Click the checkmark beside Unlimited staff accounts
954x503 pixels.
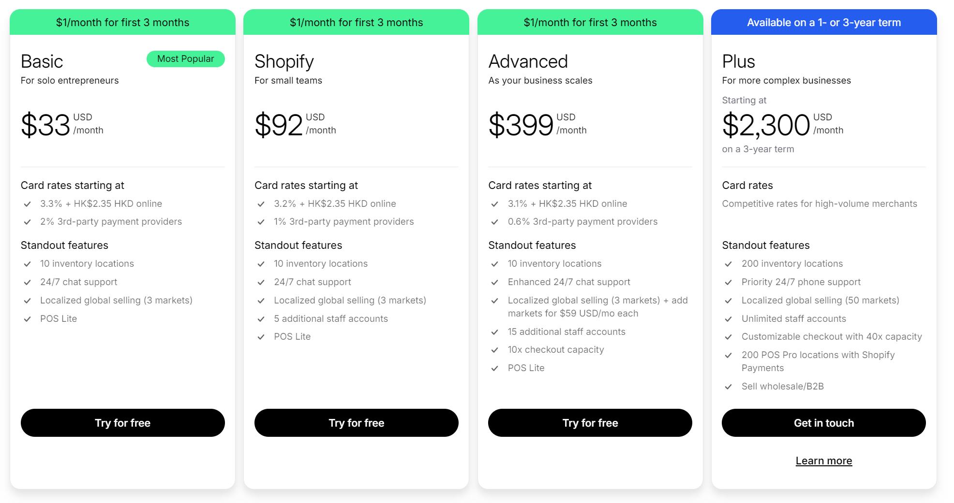coord(728,318)
